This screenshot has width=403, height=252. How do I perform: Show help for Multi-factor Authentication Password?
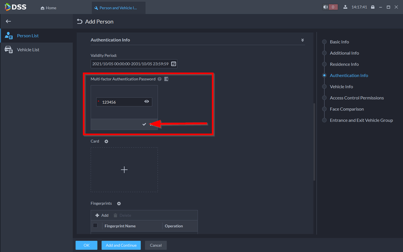[159, 79]
